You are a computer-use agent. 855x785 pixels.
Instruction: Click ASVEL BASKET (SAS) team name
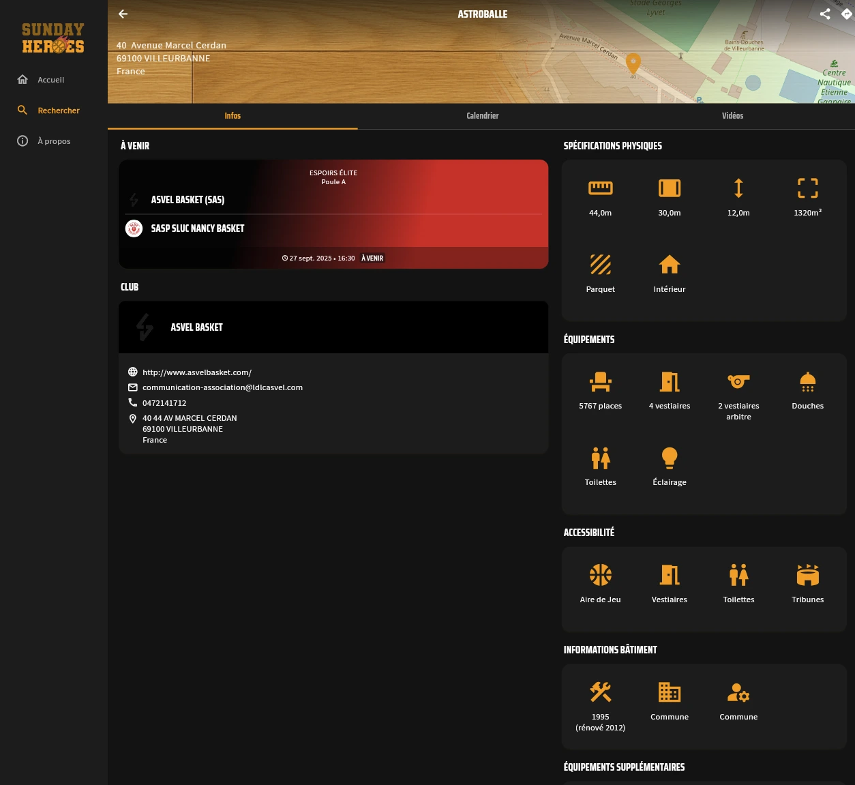(x=187, y=200)
